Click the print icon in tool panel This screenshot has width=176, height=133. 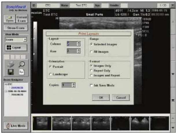coord(11,64)
